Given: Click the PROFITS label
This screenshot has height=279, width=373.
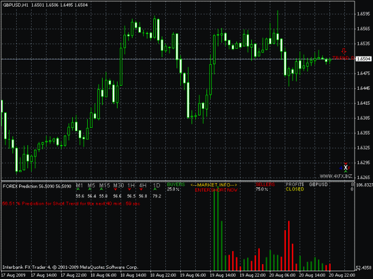Looking at the screenshot, I should 295,184.
